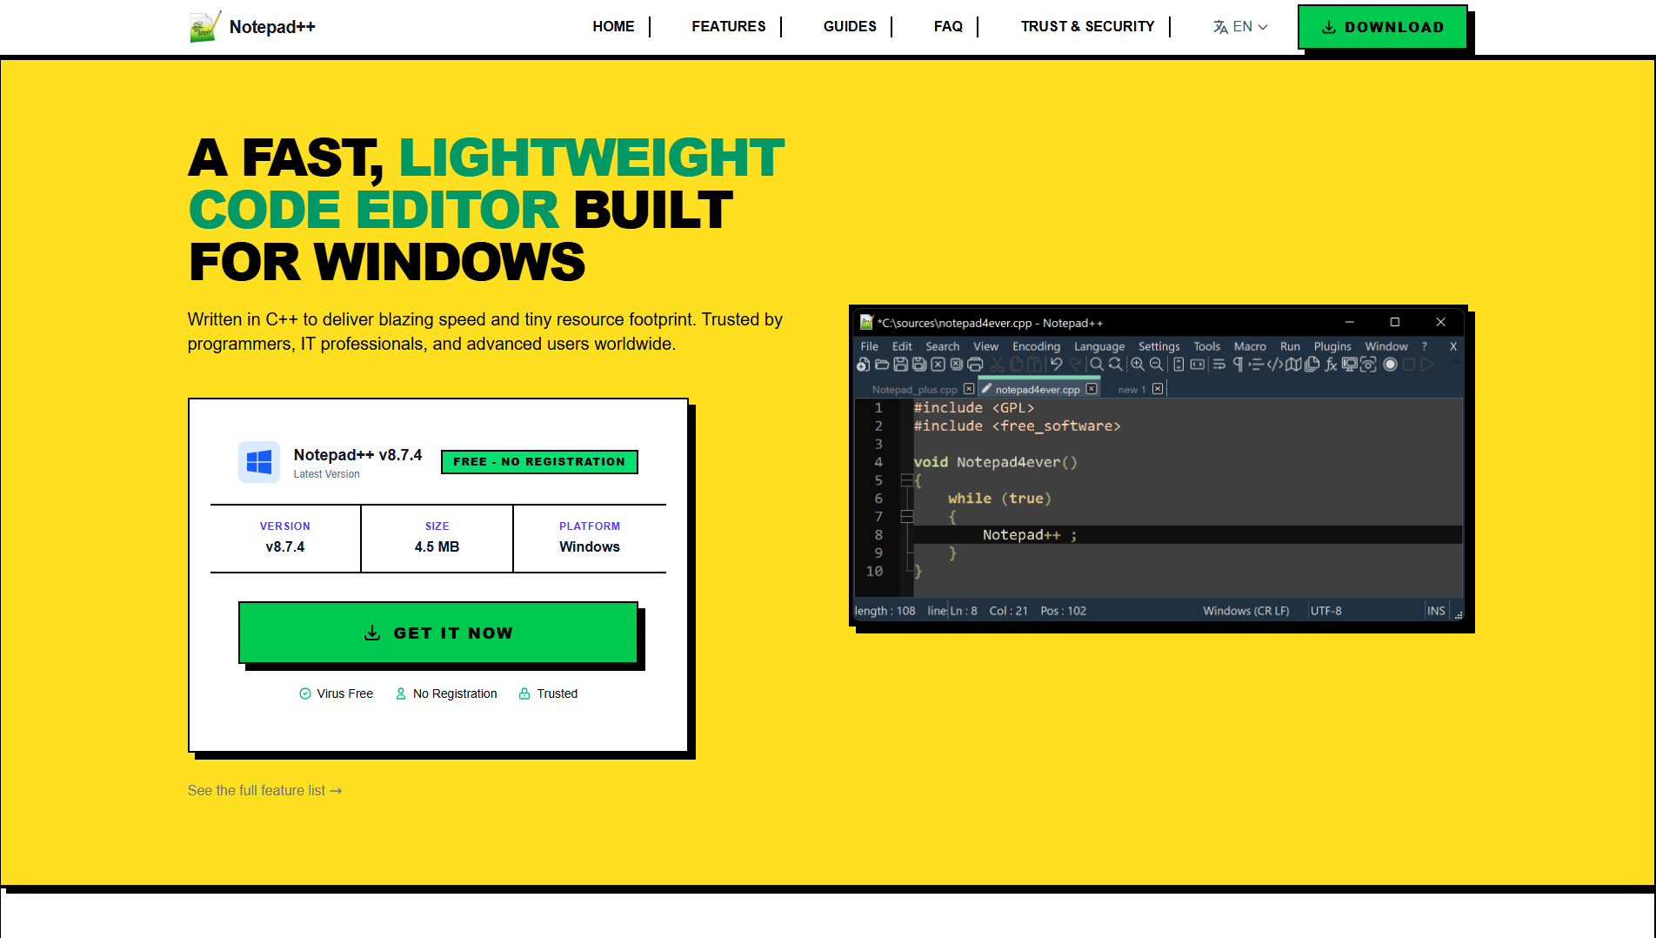This screenshot has width=1656, height=938.
Task: Open the Edit menu in Notepad++
Action: click(902, 346)
